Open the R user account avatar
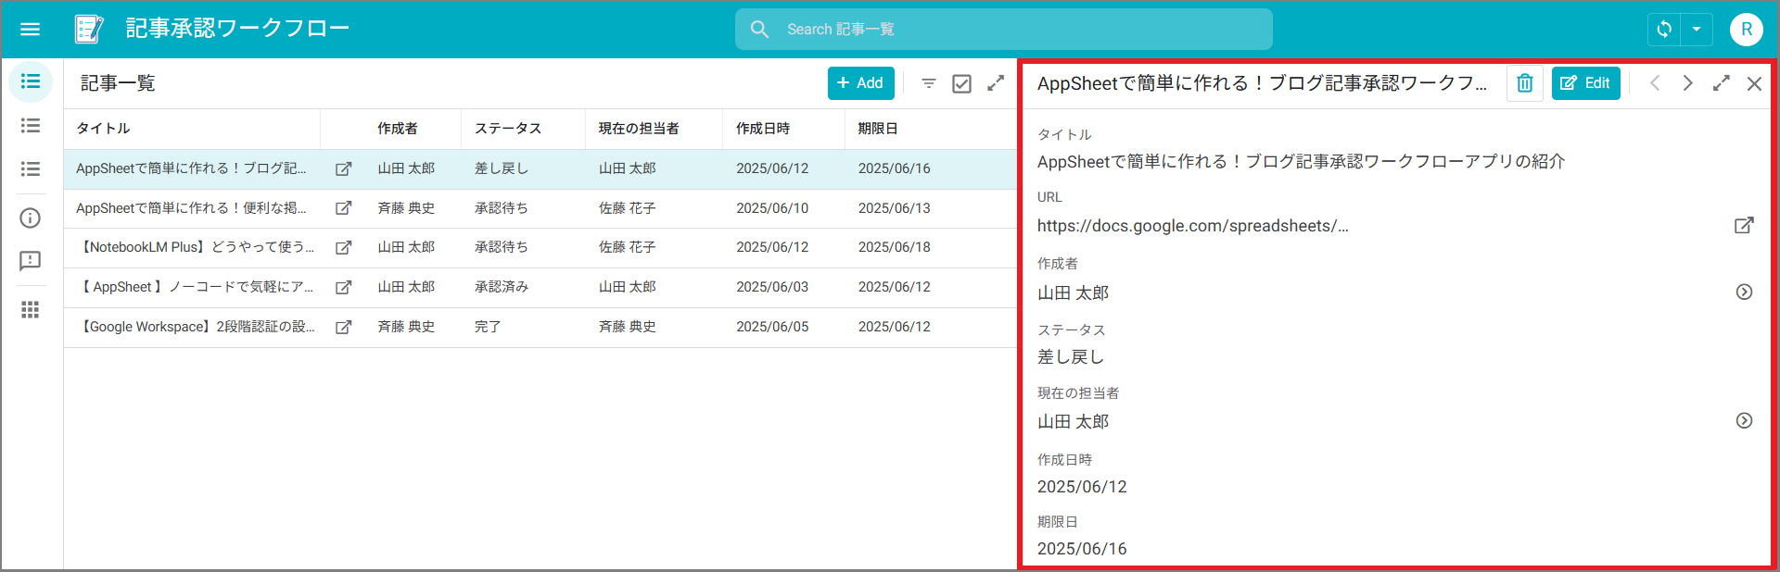Image resolution: width=1780 pixels, height=572 pixels. click(x=1746, y=30)
